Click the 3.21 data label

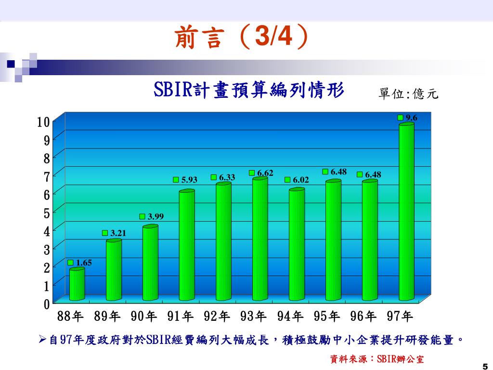point(118,233)
